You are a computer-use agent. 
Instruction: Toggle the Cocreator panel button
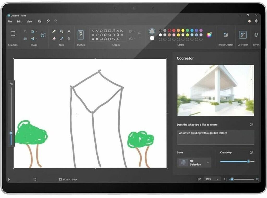tap(242, 35)
